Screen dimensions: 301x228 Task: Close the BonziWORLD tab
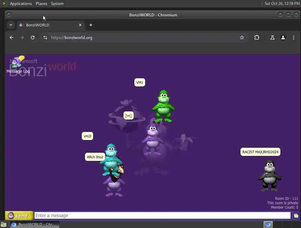80,25
